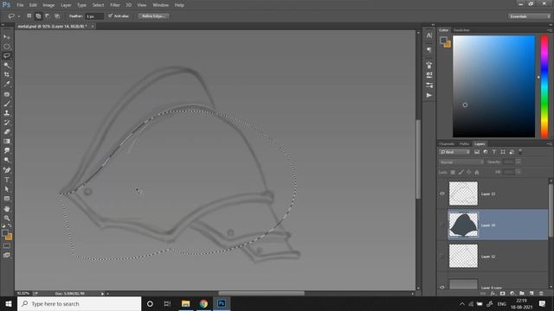Image resolution: width=554 pixels, height=311 pixels.
Task: Choose Add to Selection mode icon
Action: point(38,16)
